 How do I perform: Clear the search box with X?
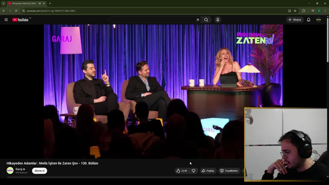click(x=198, y=20)
